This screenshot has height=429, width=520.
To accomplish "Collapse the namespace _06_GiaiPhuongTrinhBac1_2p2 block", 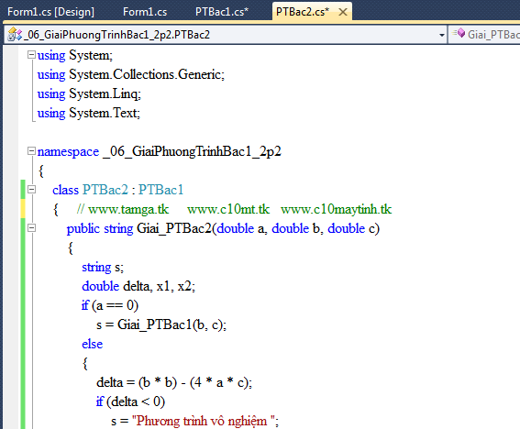I will tap(31, 151).
